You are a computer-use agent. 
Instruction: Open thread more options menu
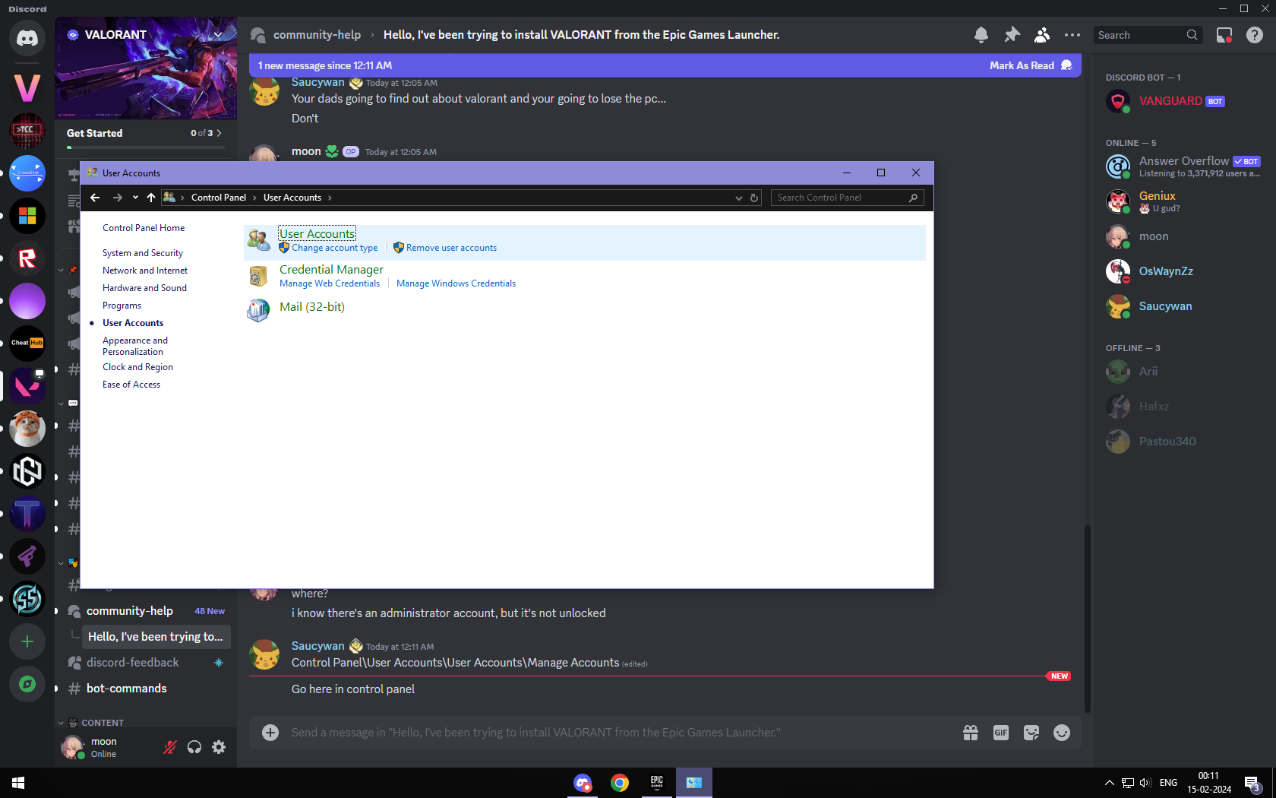(1072, 35)
